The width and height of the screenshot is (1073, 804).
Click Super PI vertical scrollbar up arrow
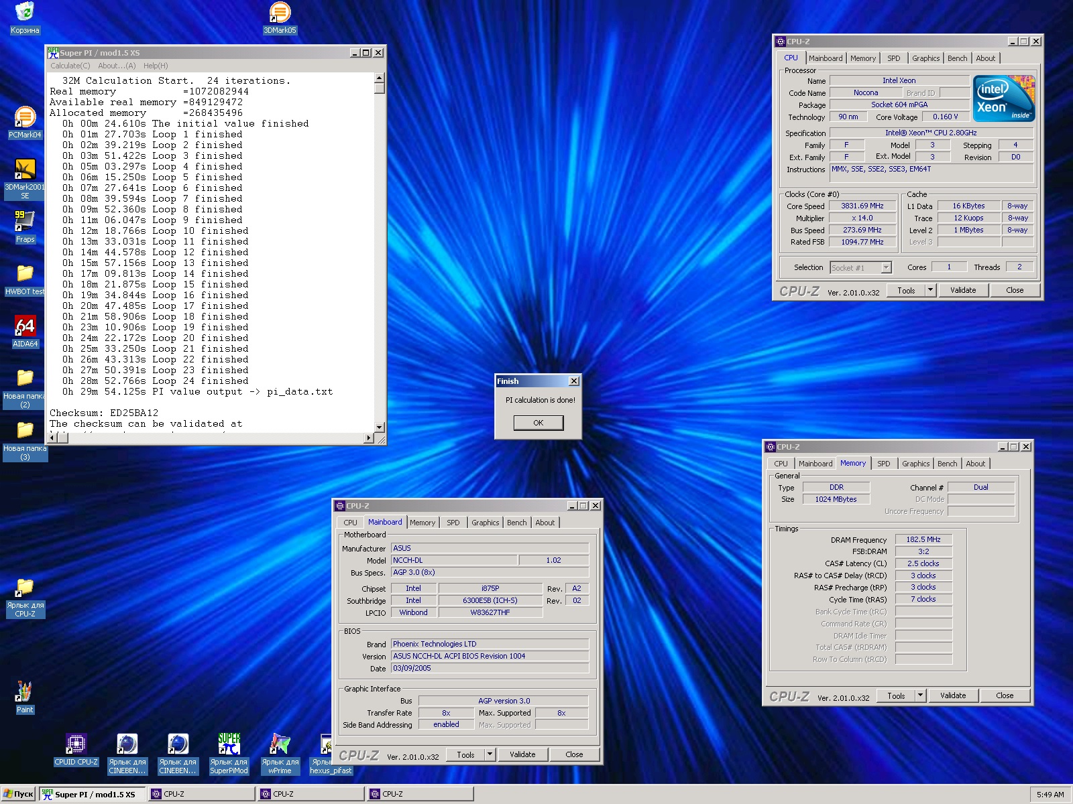click(380, 78)
